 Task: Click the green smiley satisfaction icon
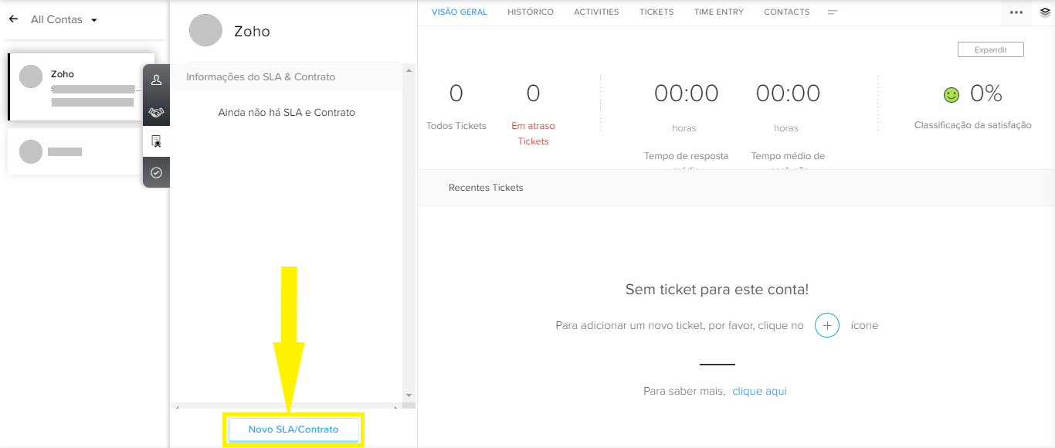[x=952, y=94]
